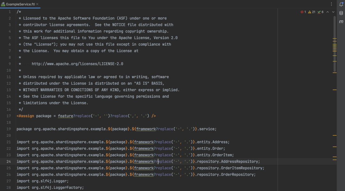345x191 pixels.
Task: Go to next highlighted error arrow
Action: tap(333, 12)
